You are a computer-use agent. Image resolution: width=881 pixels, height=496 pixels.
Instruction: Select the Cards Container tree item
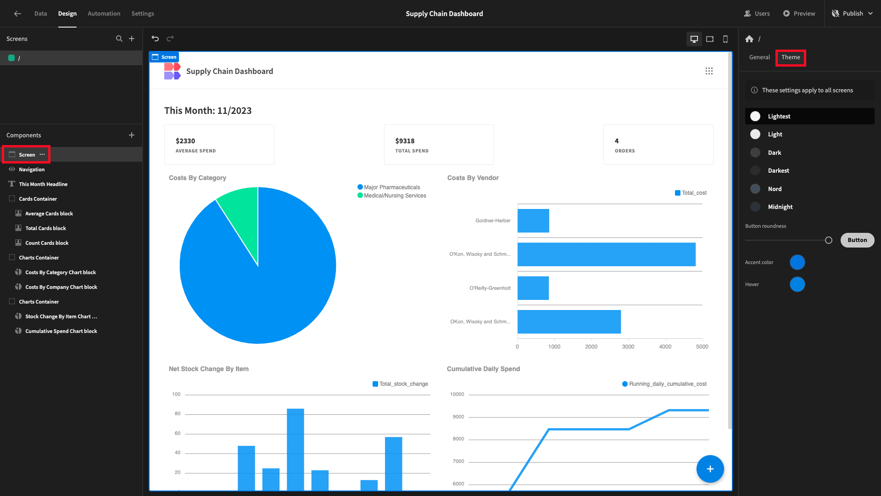pos(71,199)
